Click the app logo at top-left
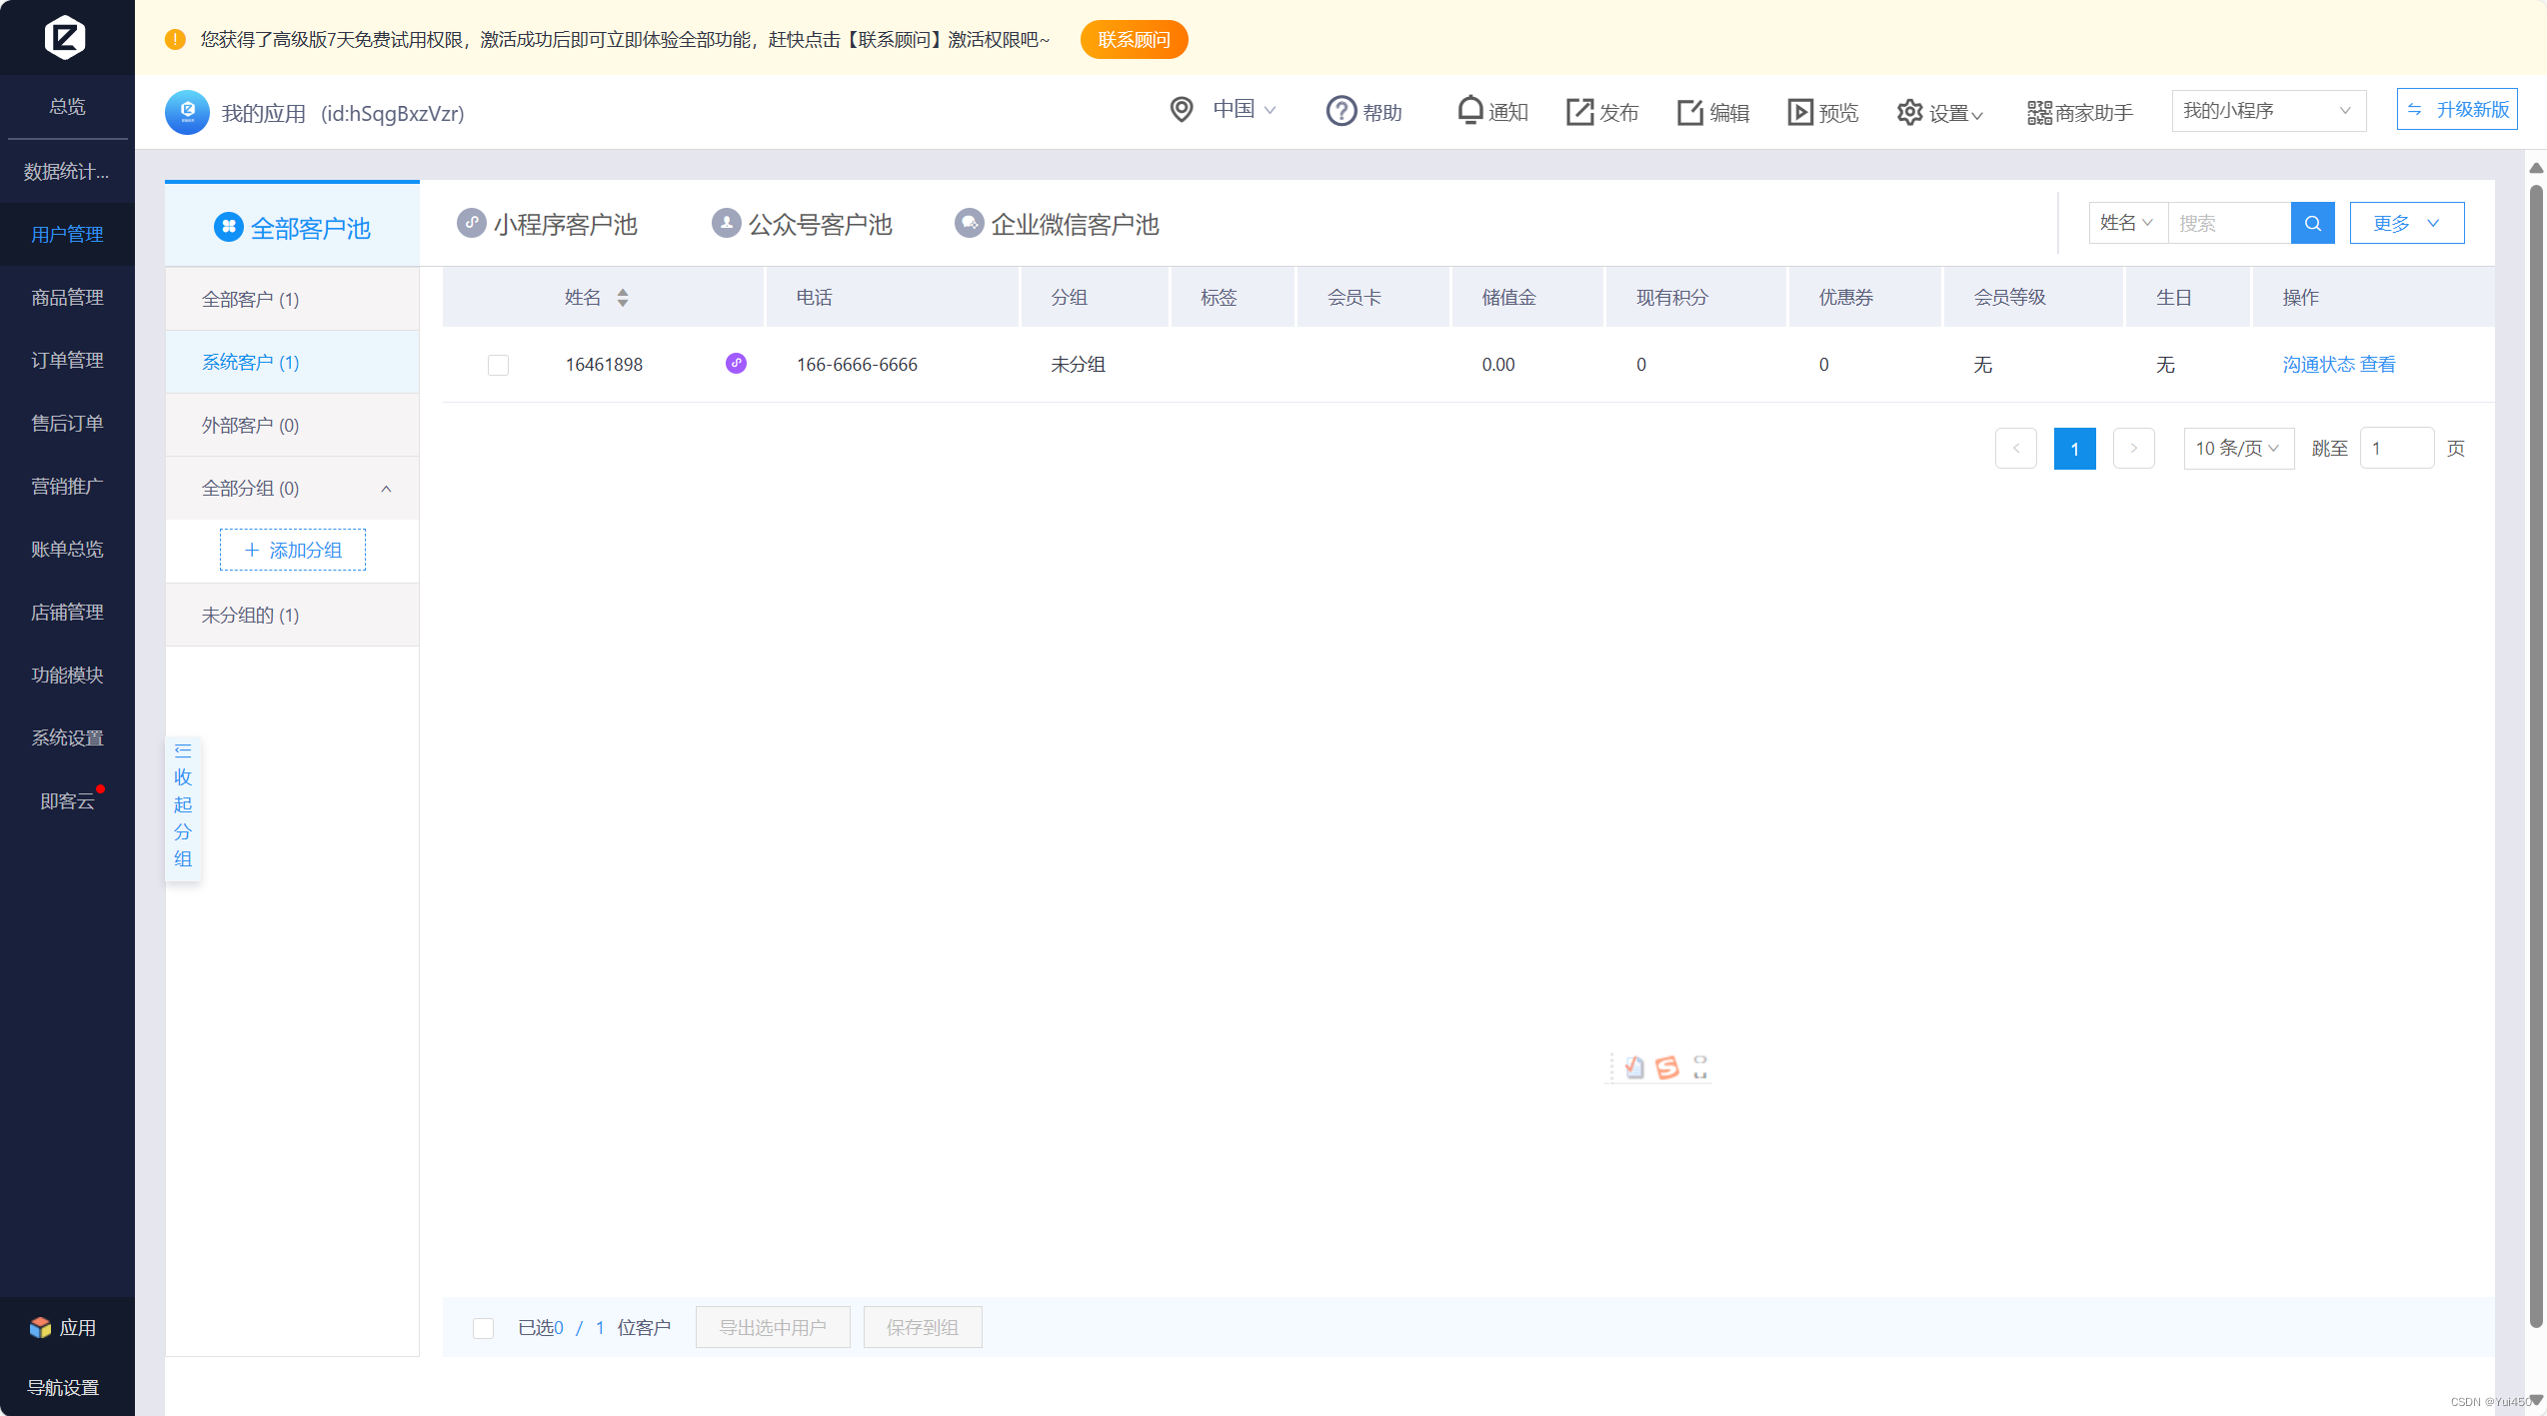This screenshot has width=2547, height=1416. [66, 37]
